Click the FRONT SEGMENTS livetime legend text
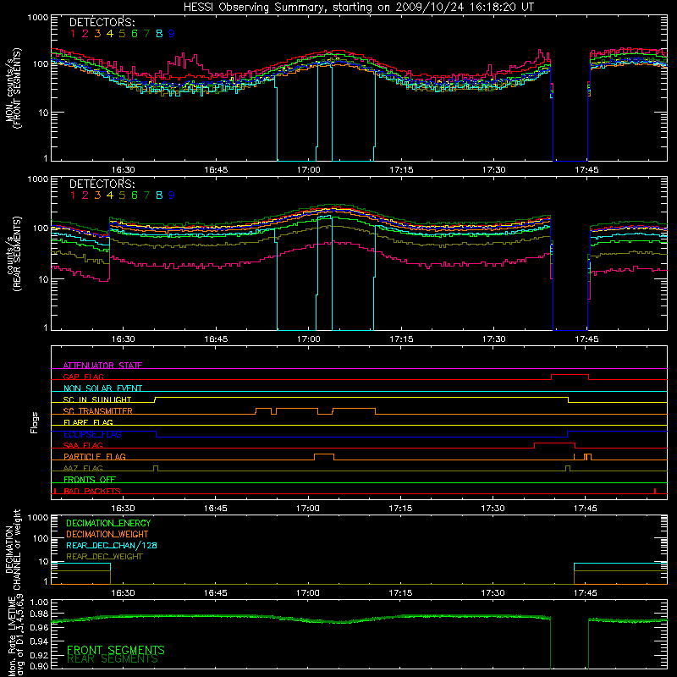 [116, 650]
